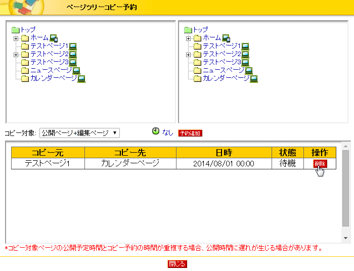This screenshot has height=271, width=354.
Task: Expand ホーム node in left tree
Action: [x=16, y=38]
